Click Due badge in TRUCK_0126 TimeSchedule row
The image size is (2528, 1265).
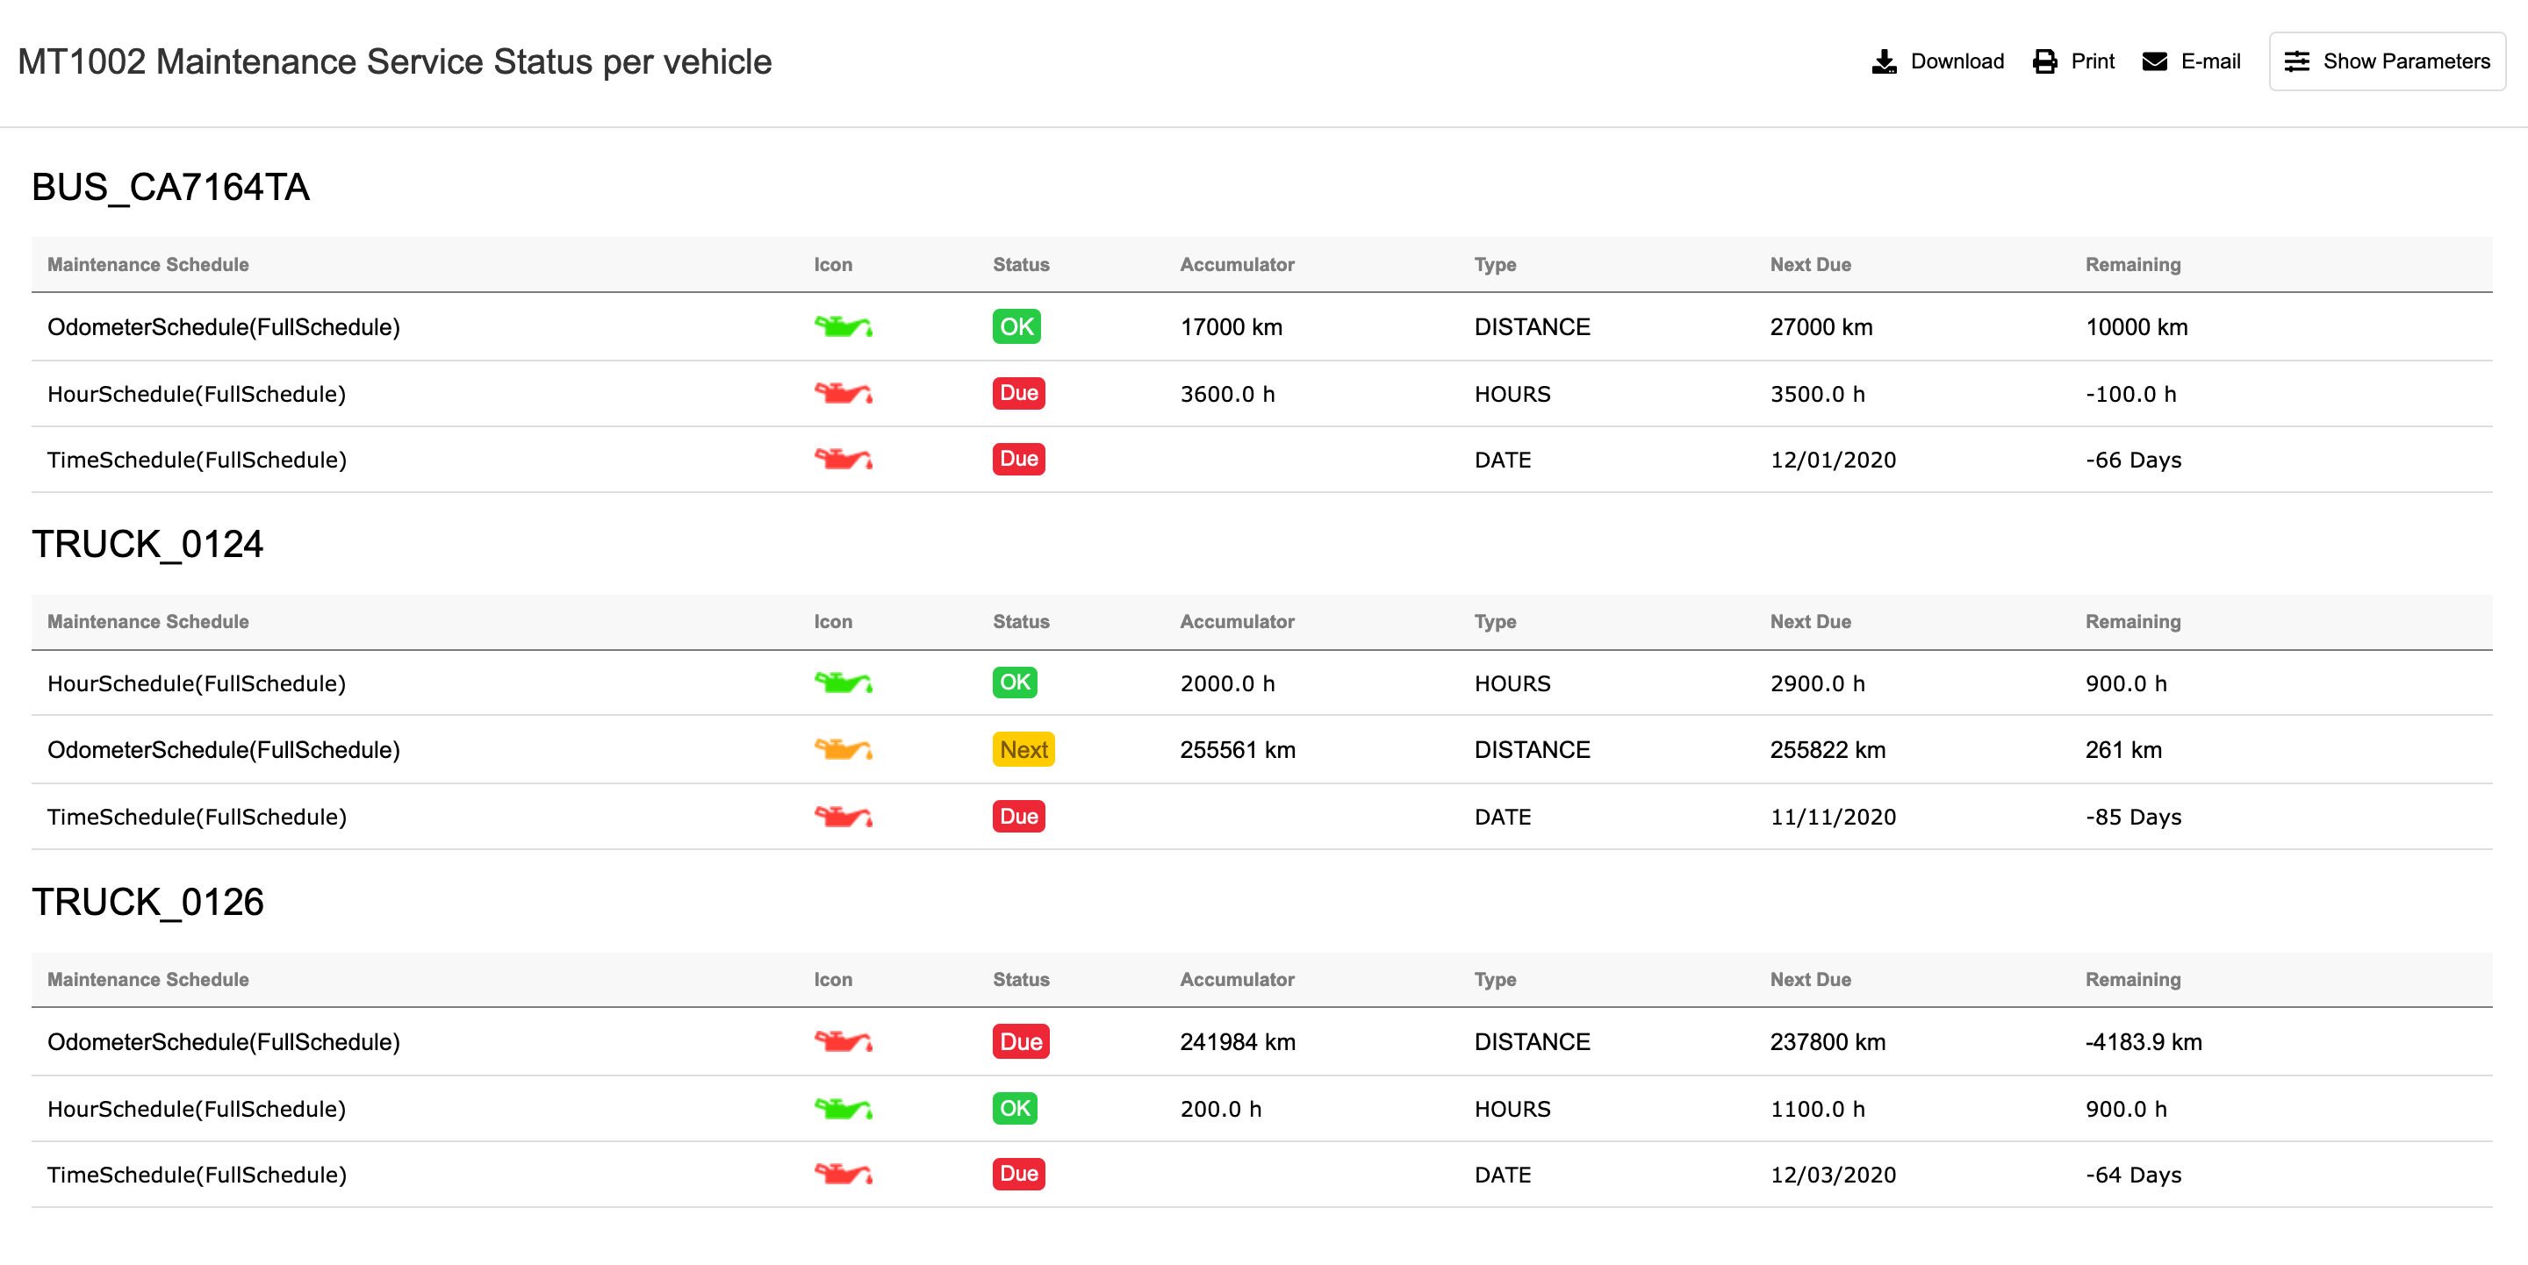pyautogui.click(x=1018, y=1174)
